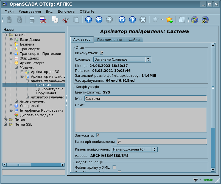Open the manual book icon
Screen dimensions: 221x184
[x=182, y=20]
